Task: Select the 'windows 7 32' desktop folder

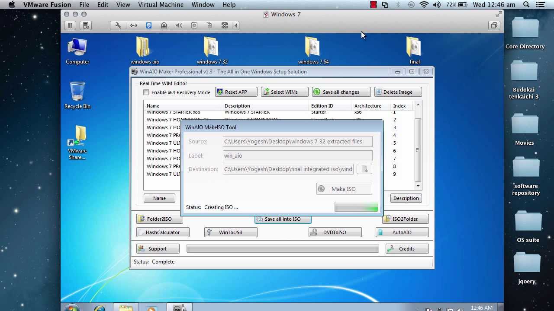Action: (212, 51)
